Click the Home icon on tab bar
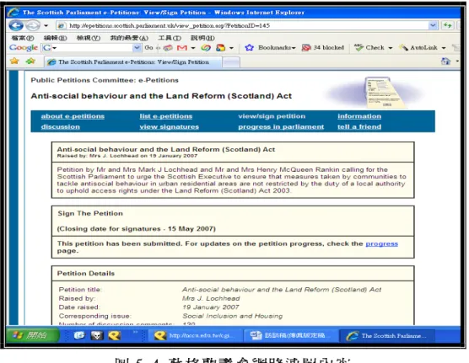Screen dimensions: 469x363 coord(445,61)
